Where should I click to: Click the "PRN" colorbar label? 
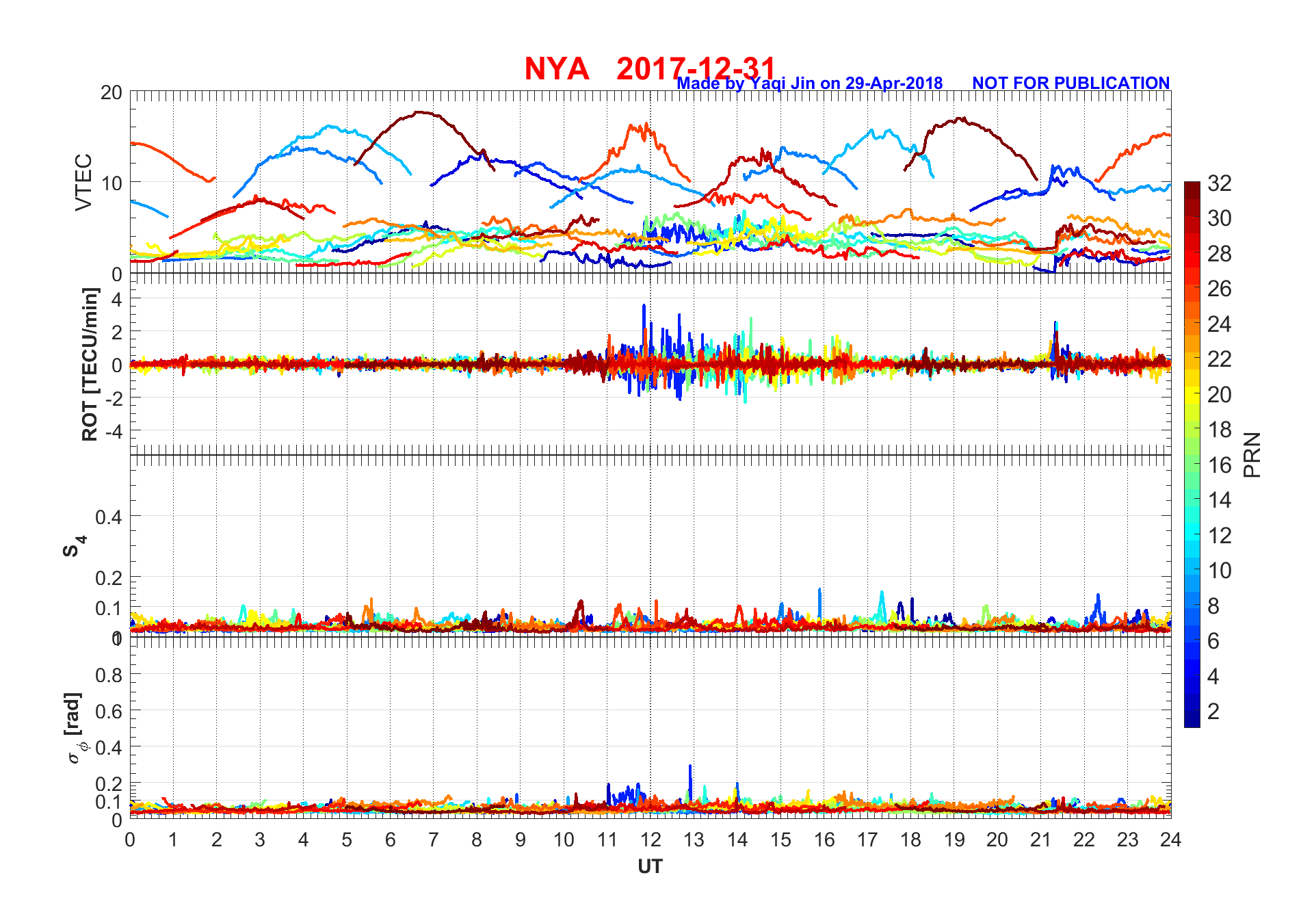click(1252, 455)
